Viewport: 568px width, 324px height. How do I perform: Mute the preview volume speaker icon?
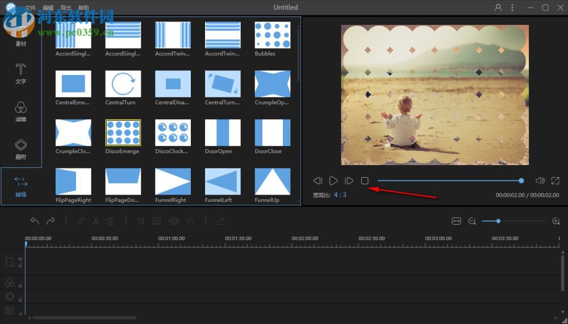[x=540, y=181]
